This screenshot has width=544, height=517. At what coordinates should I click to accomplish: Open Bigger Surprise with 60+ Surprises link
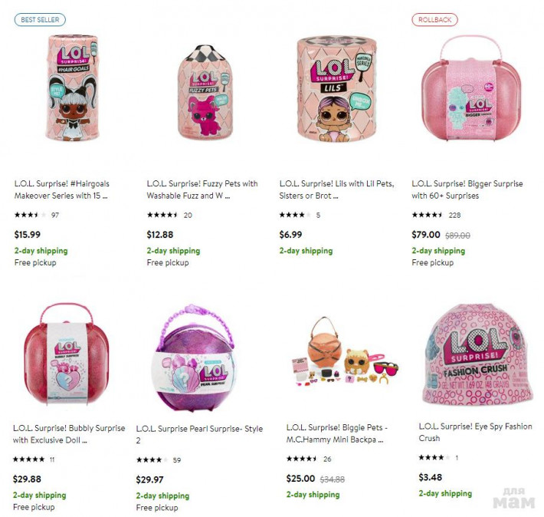pyautogui.click(x=467, y=189)
